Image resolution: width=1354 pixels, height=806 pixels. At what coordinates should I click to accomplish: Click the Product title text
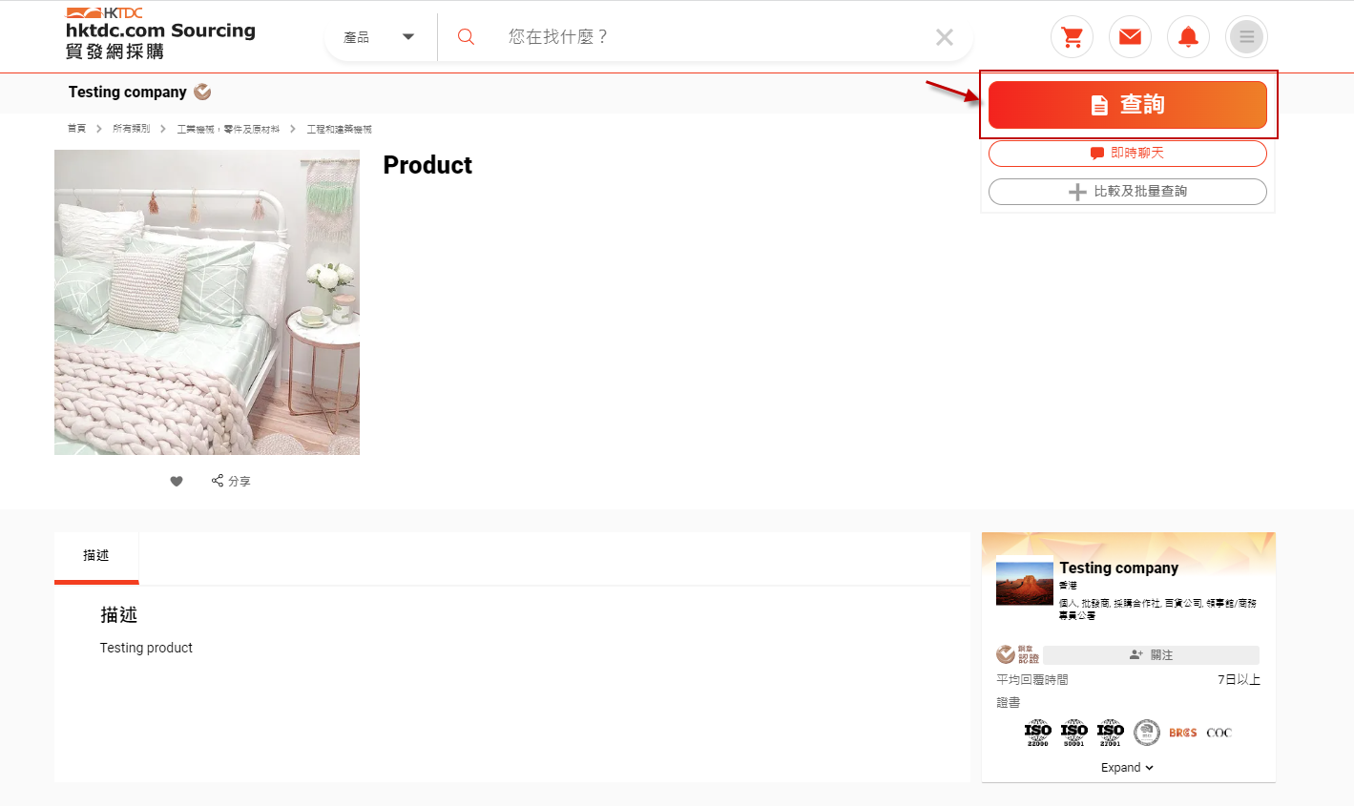427,165
